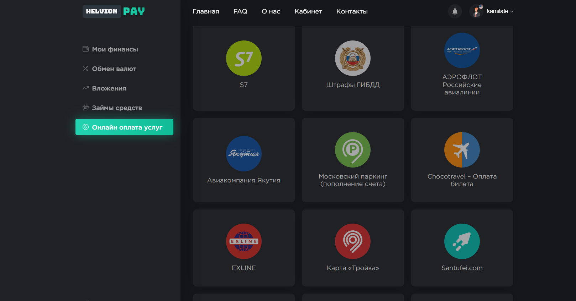Click the Chocotravel airplane icon
Image resolution: width=576 pixels, height=301 pixels.
[x=462, y=150]
